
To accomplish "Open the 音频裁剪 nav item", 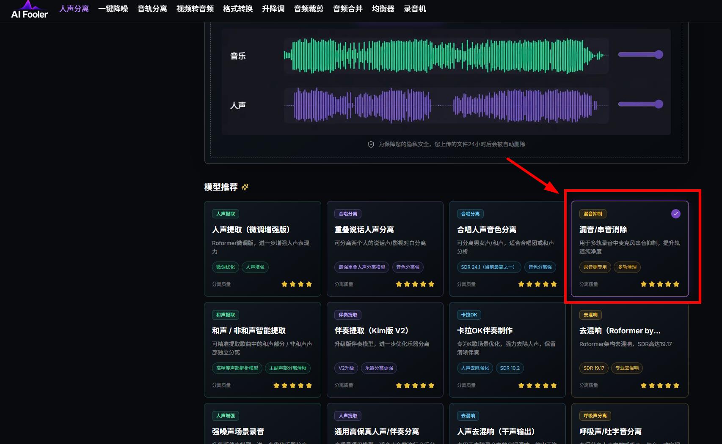I will pyautogui.click(x=309, y=9).
